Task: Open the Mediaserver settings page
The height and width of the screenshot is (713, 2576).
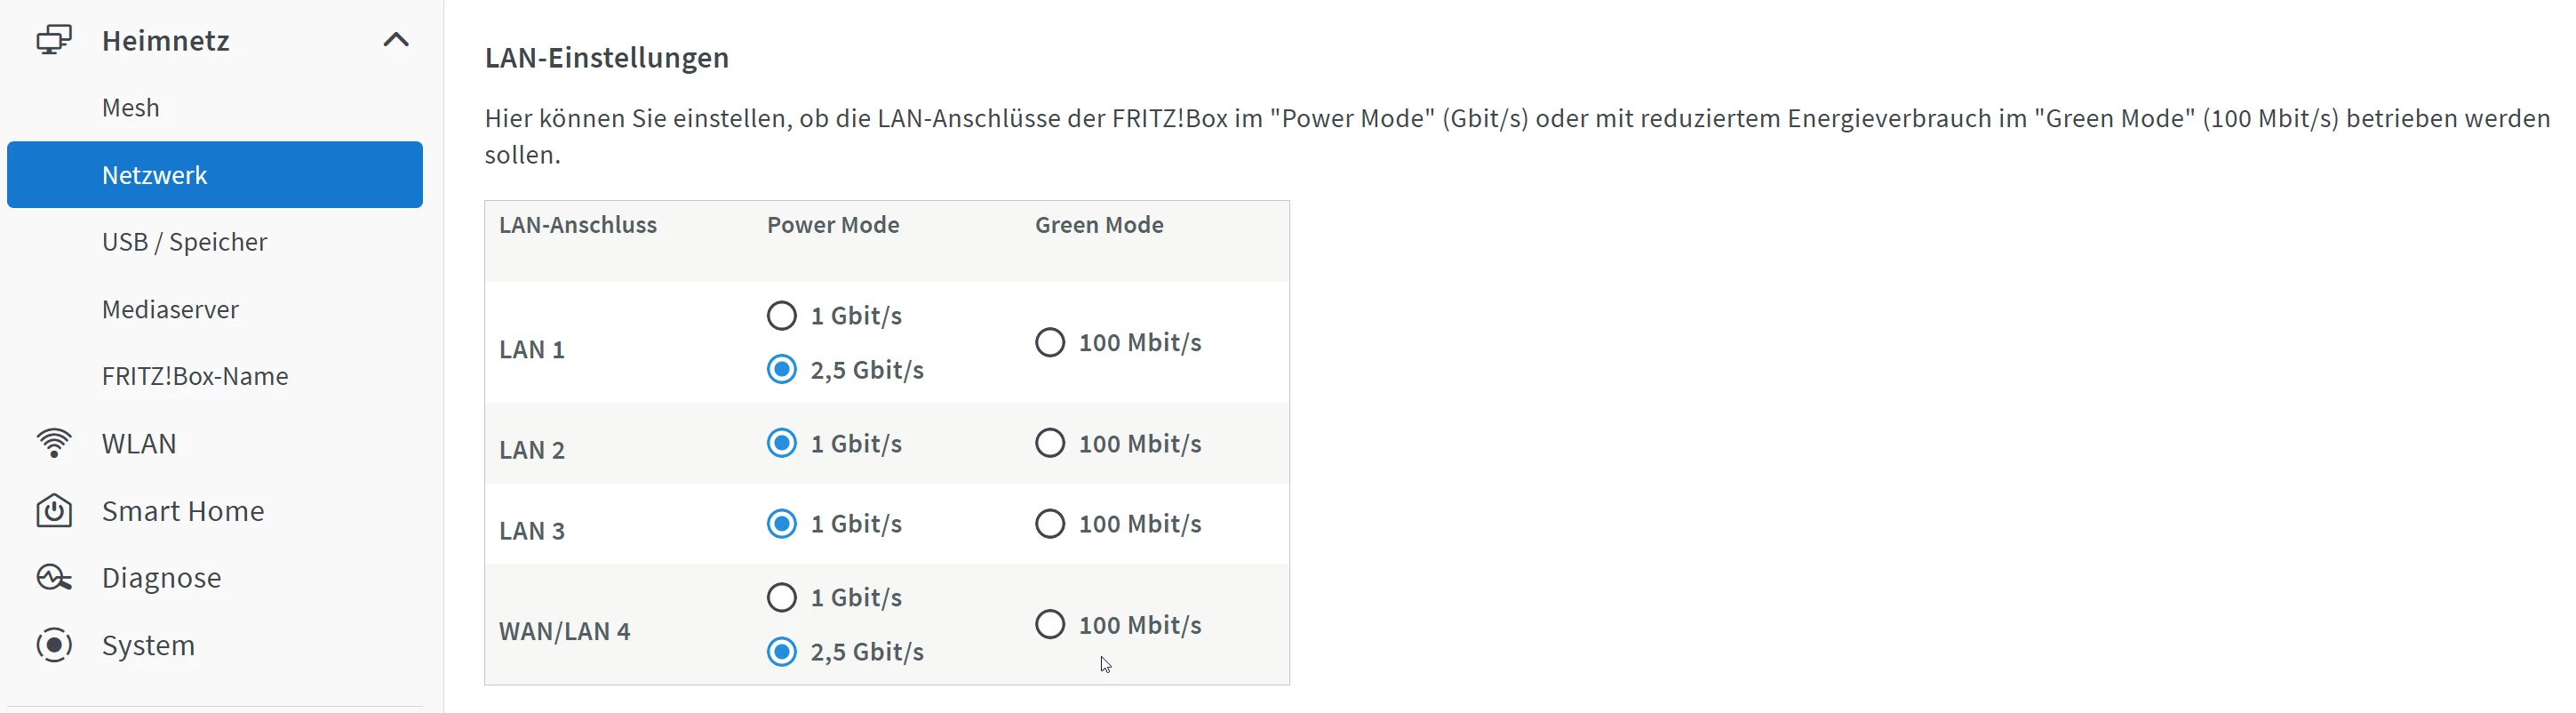Action: (170, 309)
